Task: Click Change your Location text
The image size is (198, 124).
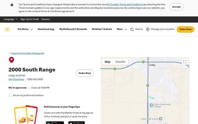Action: click(162, 29)
